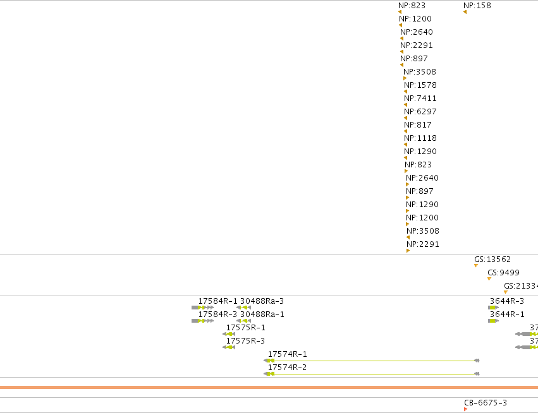Click the NP:1578 label

click(x=420, y=85)
